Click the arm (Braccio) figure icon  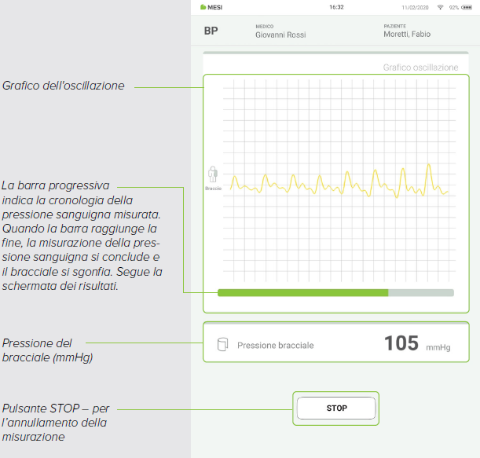[213, 174]
